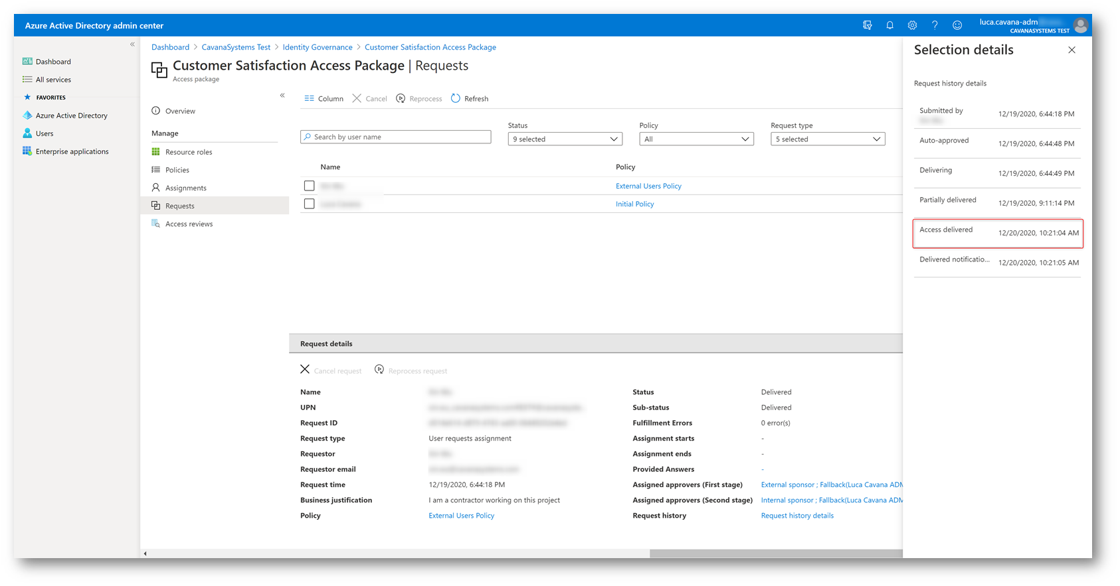Open Request history details link

[x=797, y=515]
